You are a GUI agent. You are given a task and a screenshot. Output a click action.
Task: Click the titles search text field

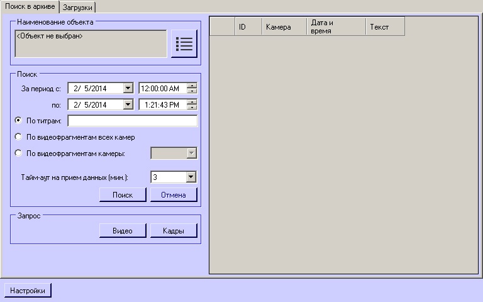coord(132,121)
